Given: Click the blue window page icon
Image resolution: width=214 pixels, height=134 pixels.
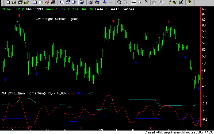Looking at the screenshot, I should [x=35, y=2].
